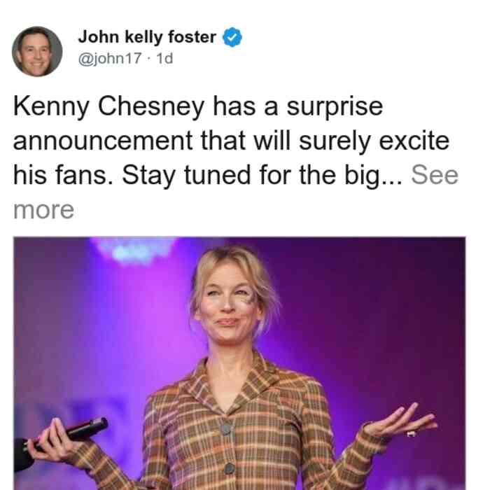Visit the @john17 handle
The width and height of the screenshot is (490, 490).
tap(110, 58)
